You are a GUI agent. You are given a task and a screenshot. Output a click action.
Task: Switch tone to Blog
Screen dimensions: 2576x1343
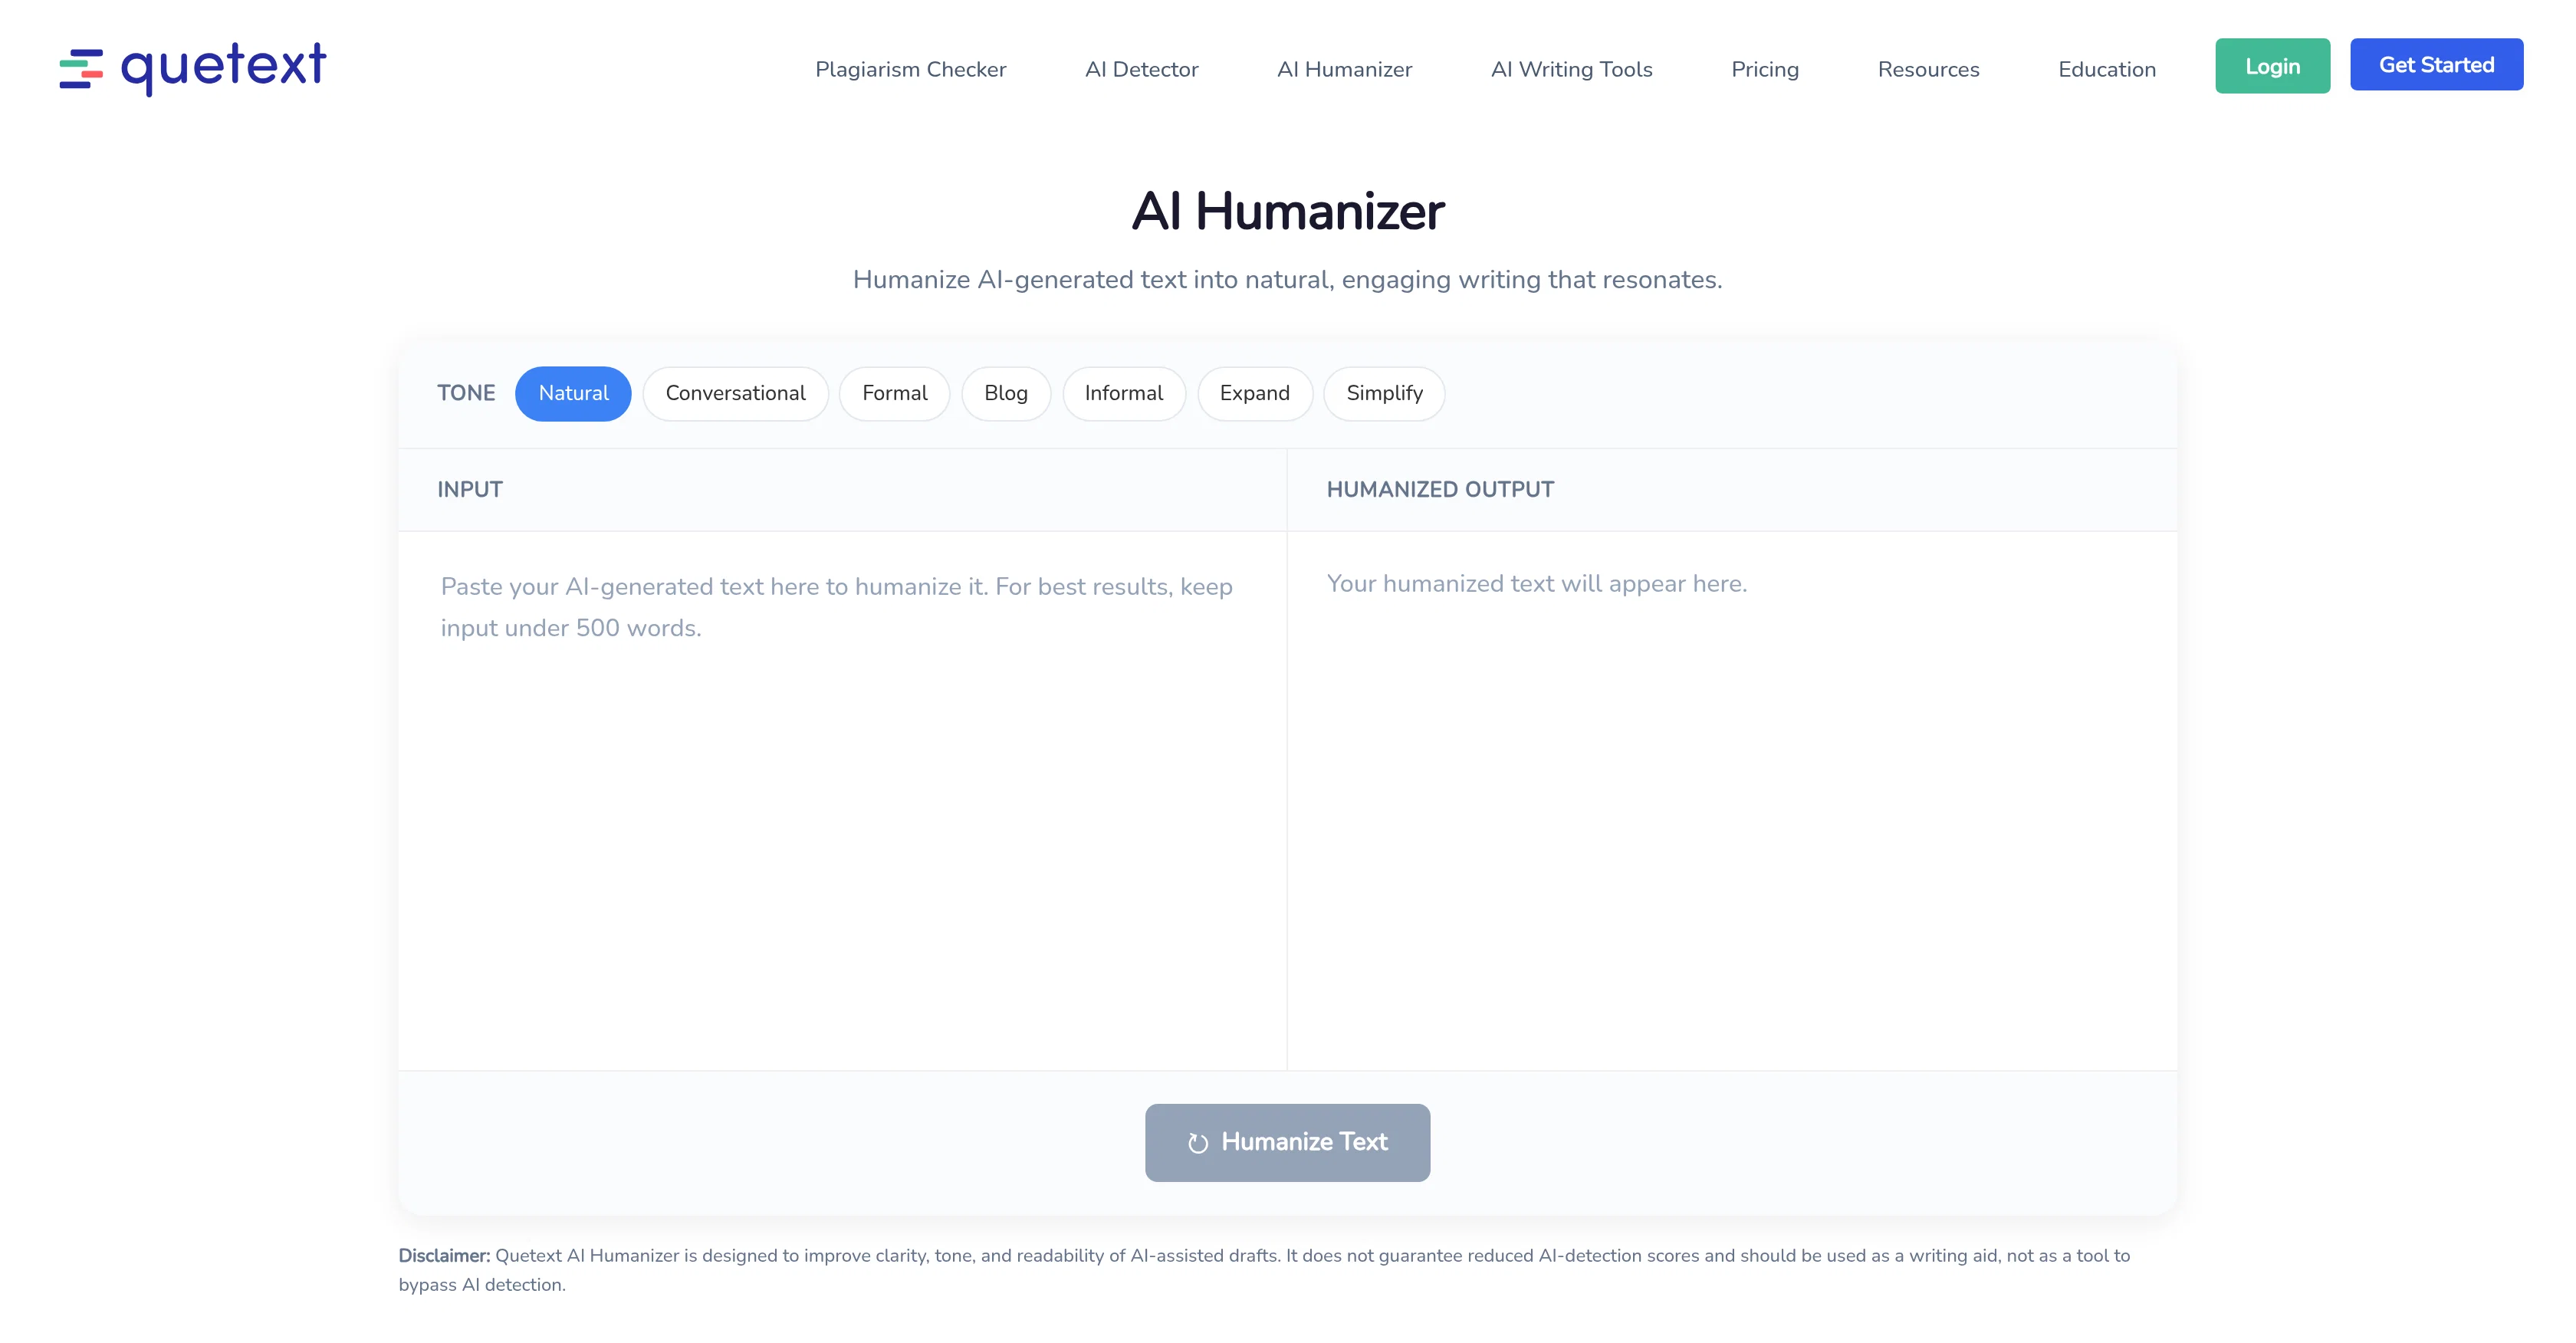pos(1005,393)
